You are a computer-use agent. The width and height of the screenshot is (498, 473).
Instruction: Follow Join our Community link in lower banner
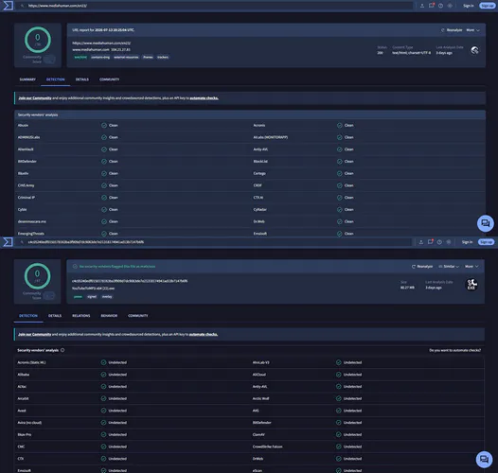click(x=35, y=334)
